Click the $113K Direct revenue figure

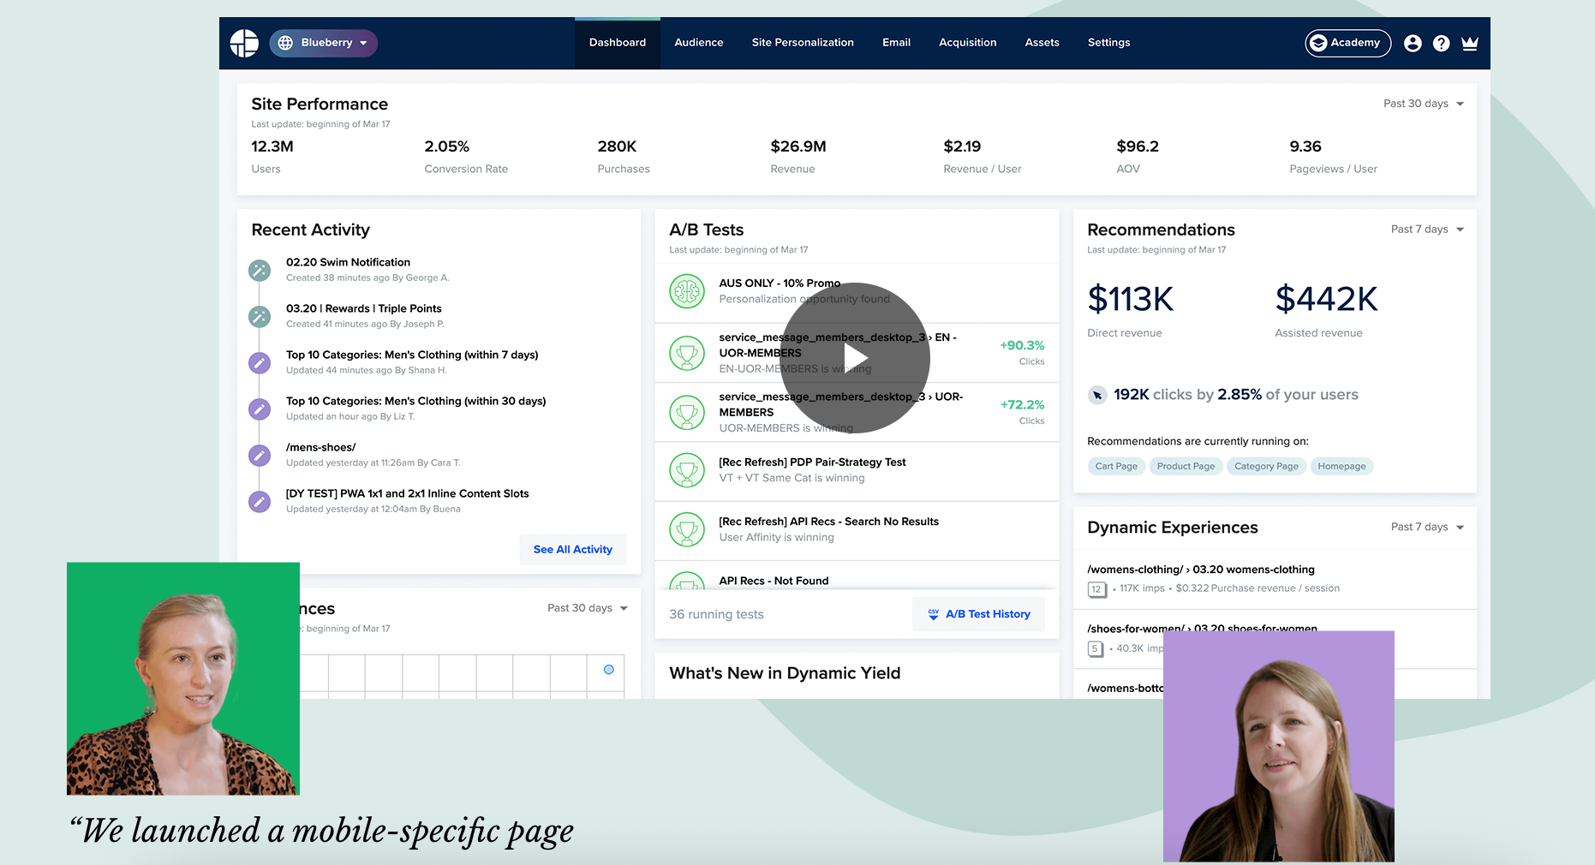pyautogui.click(x=1131, y=300)
